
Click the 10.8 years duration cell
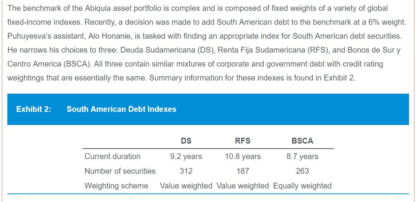coord(243,156)
